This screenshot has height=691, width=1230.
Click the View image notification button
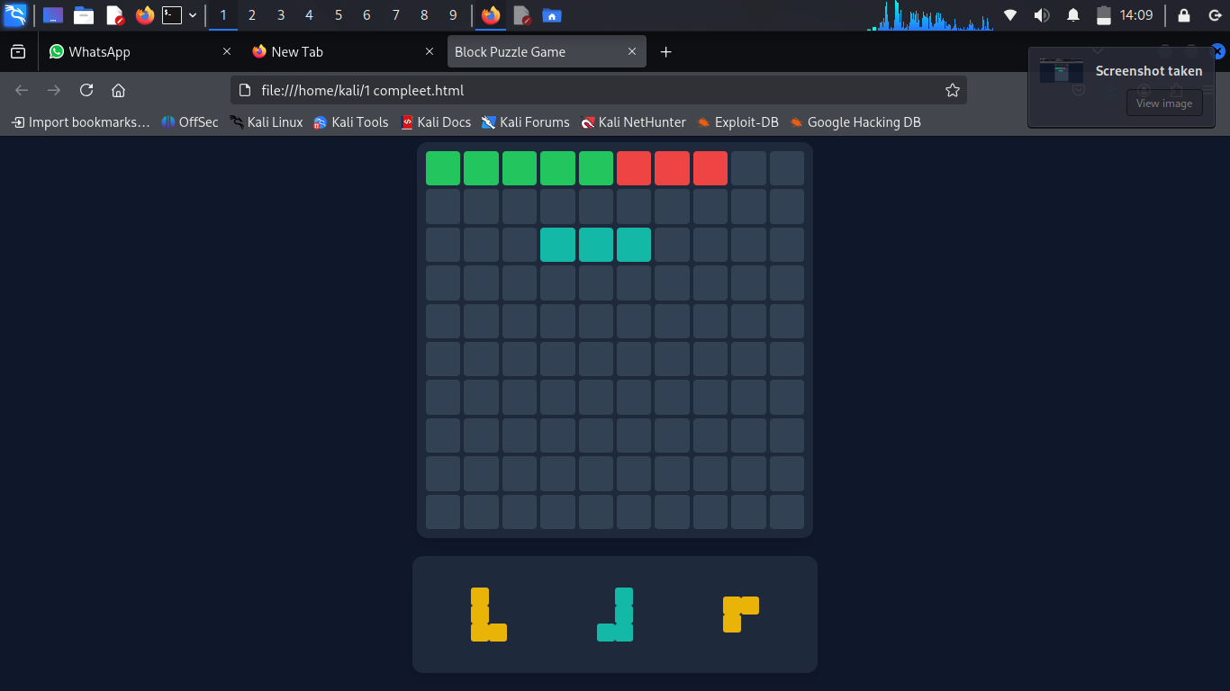coord(1163,103)
